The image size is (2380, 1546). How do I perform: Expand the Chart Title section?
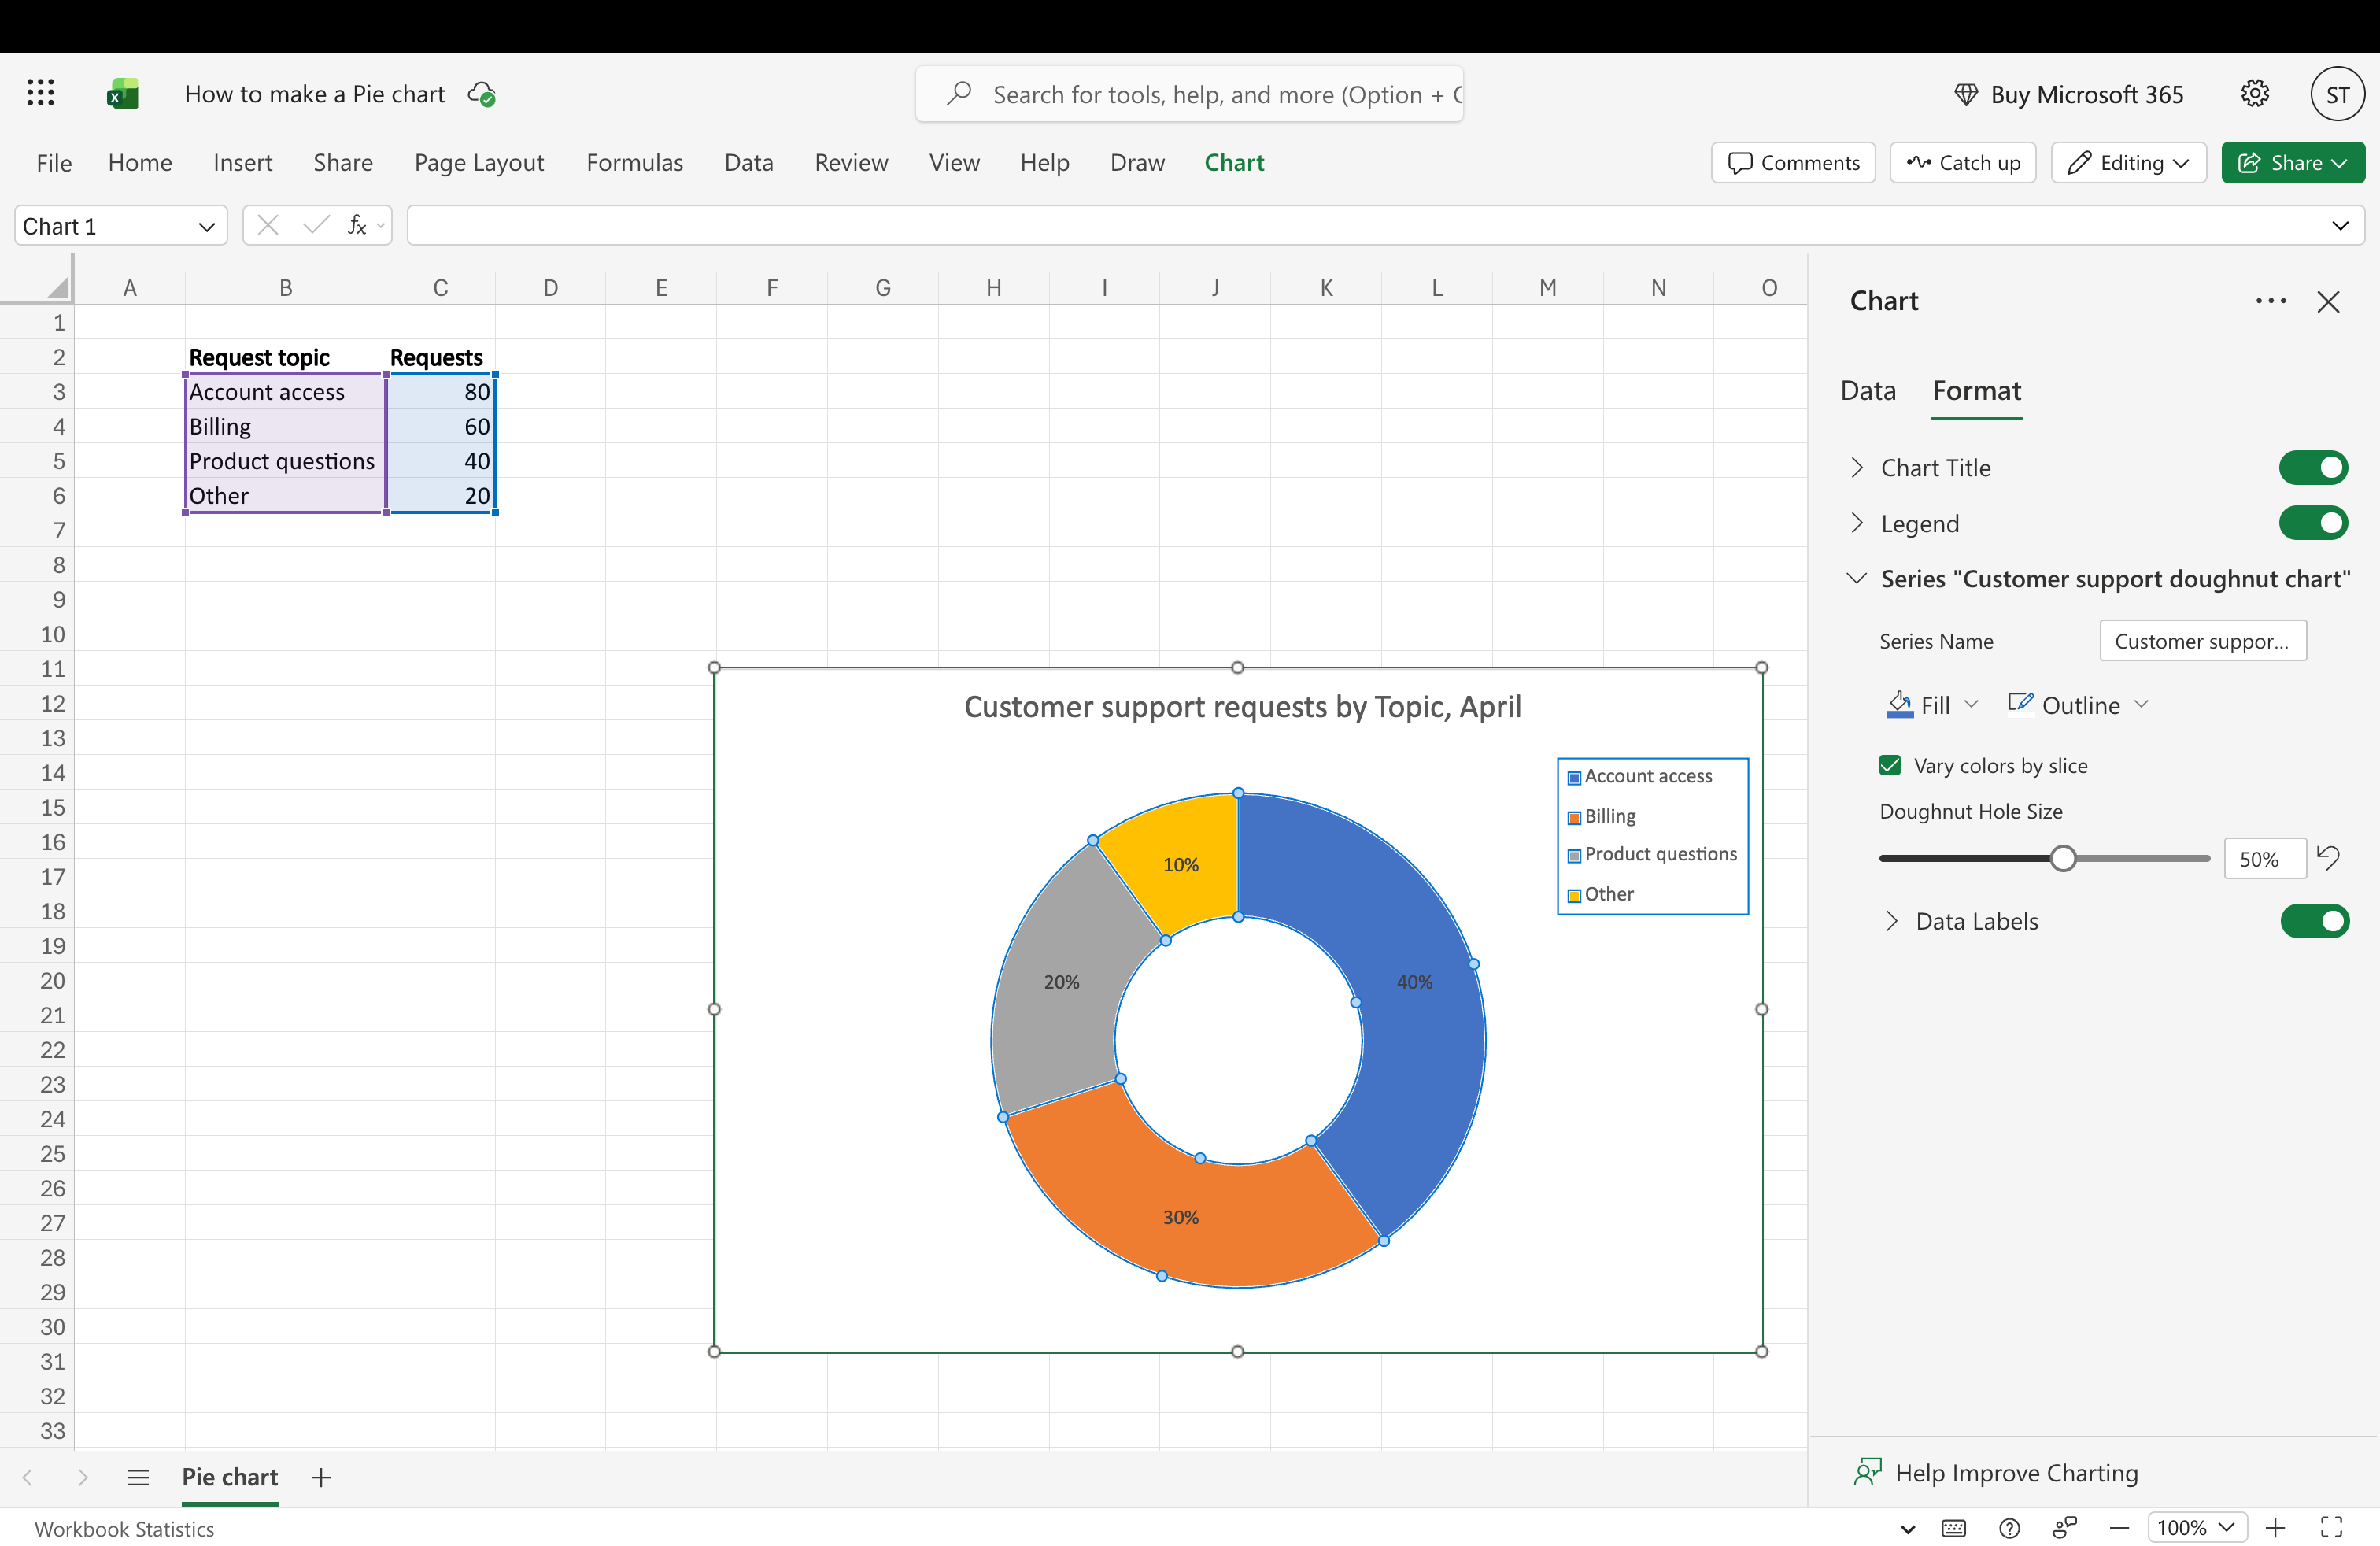[1857, 467]
